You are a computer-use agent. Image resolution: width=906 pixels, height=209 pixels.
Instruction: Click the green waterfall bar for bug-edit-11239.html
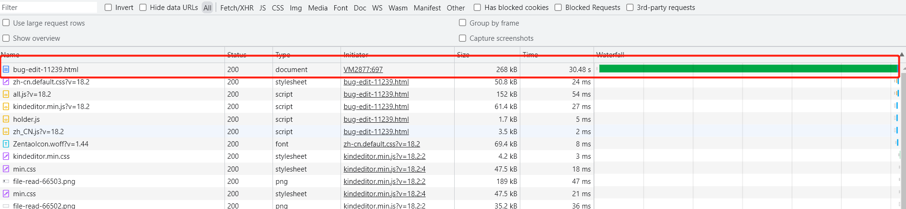[747, 69]
